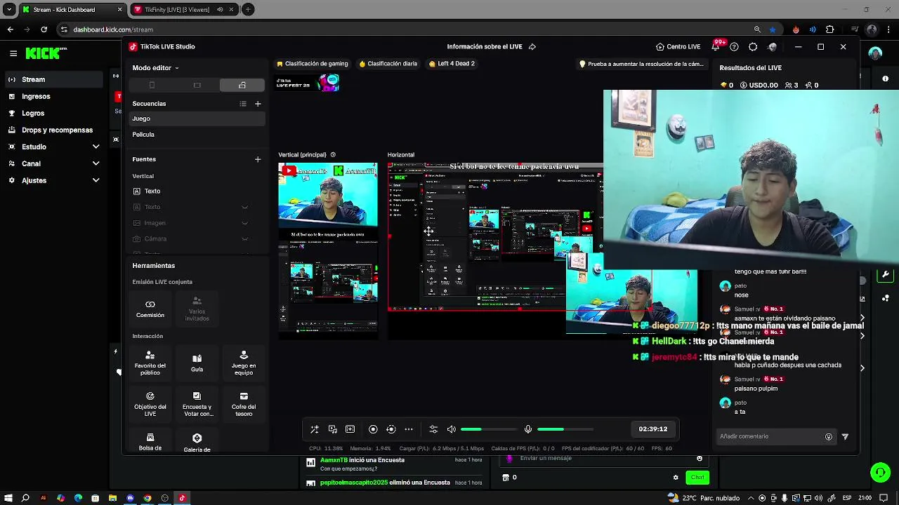The width and height of the screenshot is (899, 505).
Task: Select the dual layout mode tab
Action: point(242,85)
